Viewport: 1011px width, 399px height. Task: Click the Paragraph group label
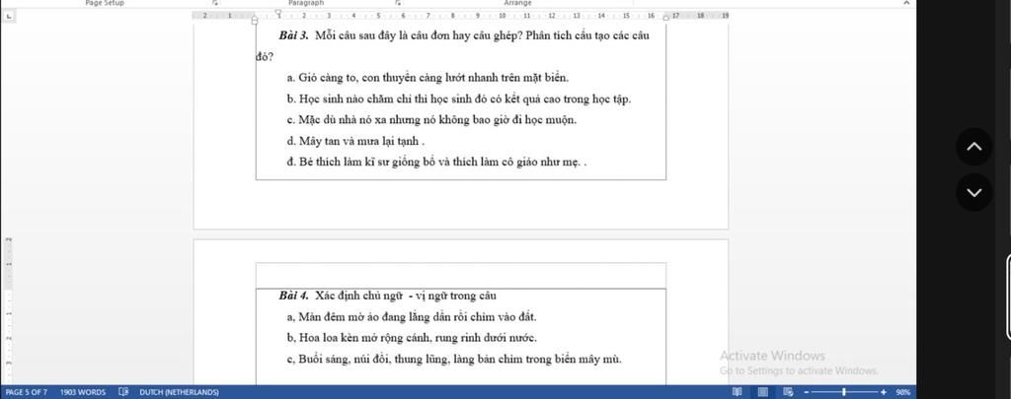(x=306, y=3)
